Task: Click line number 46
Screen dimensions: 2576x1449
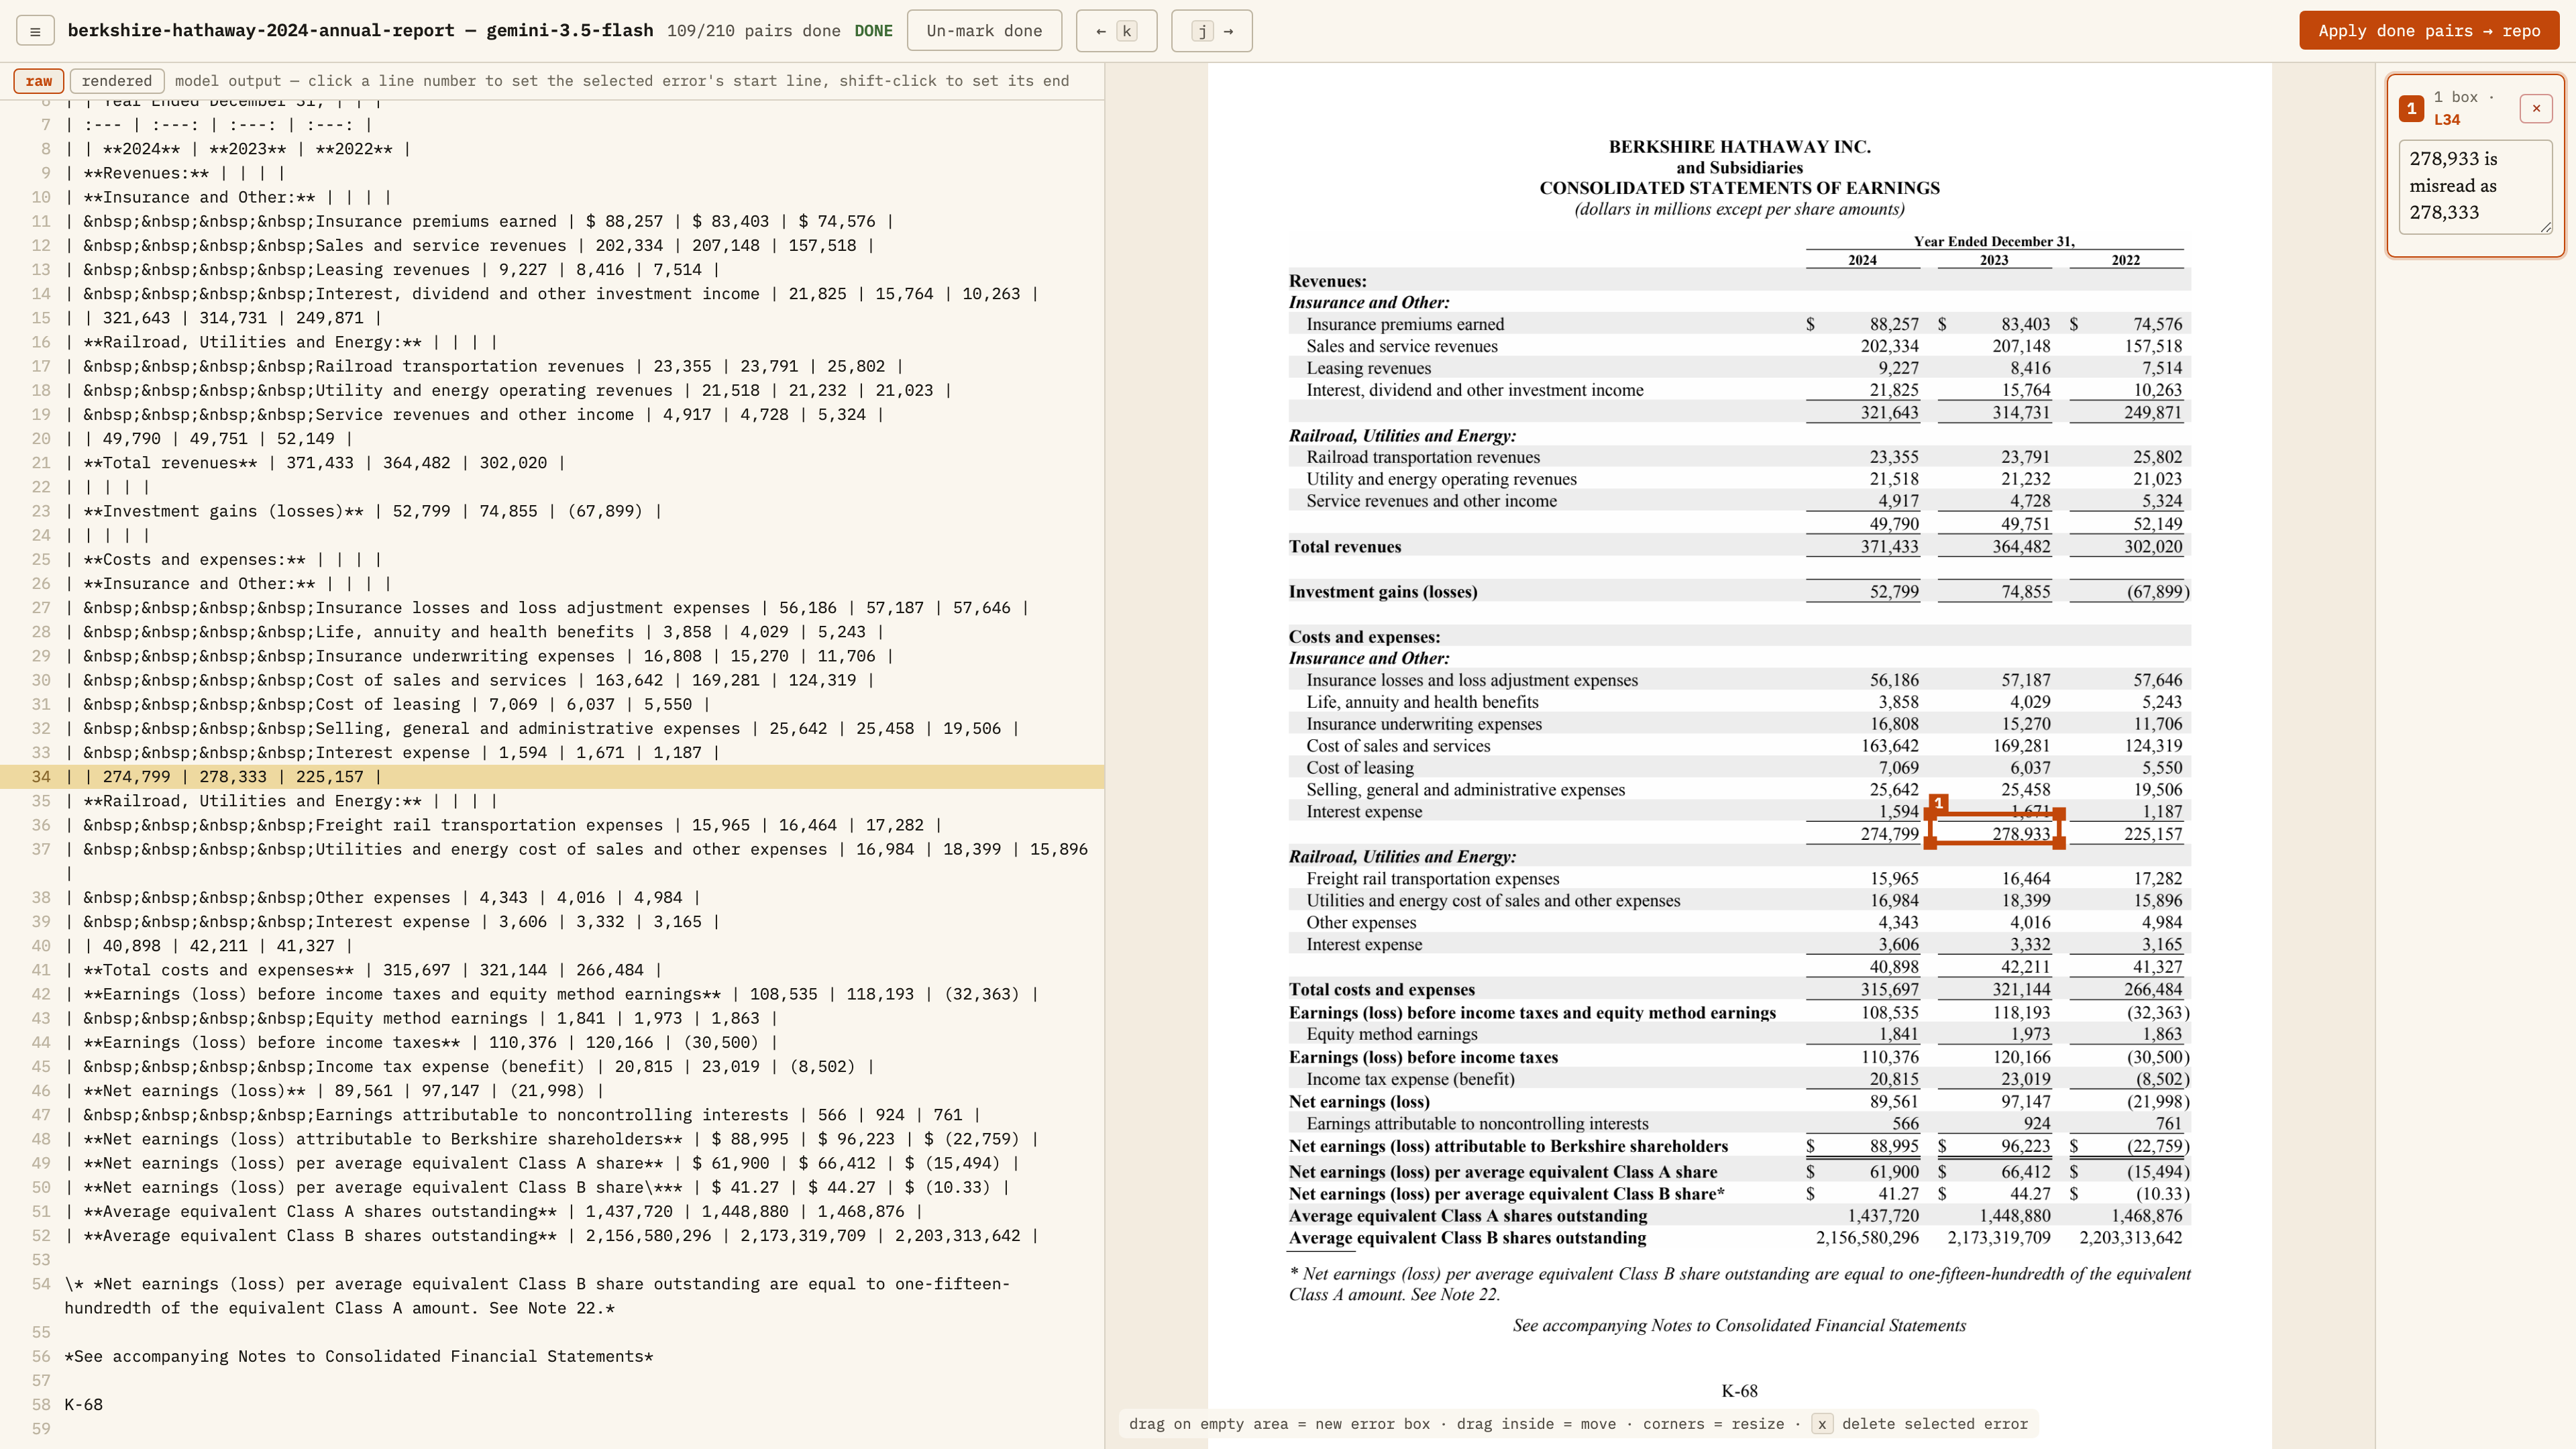Action: click(40, 1091)
